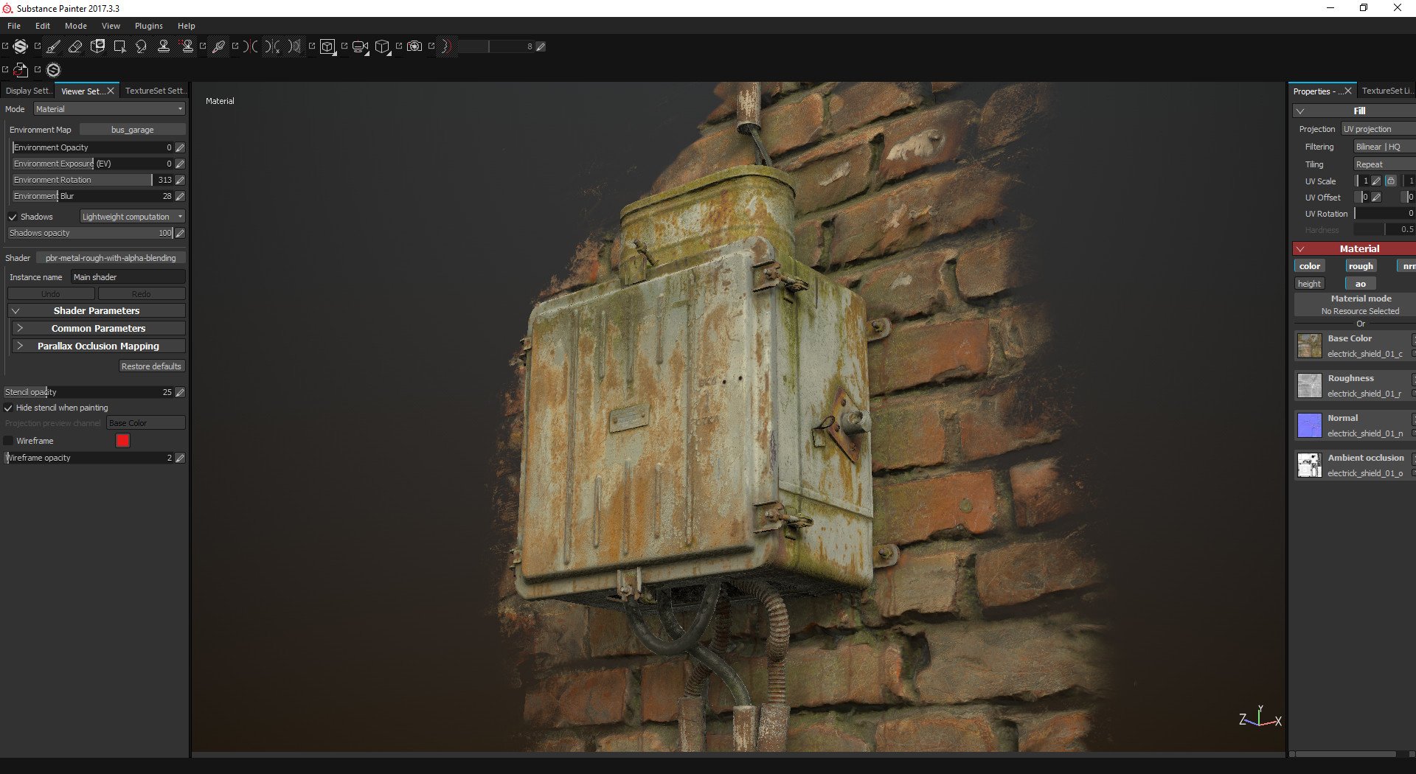Click the camera screenshot icon
This screenshot has height=774, width=1416.
(x=414, y=46)
